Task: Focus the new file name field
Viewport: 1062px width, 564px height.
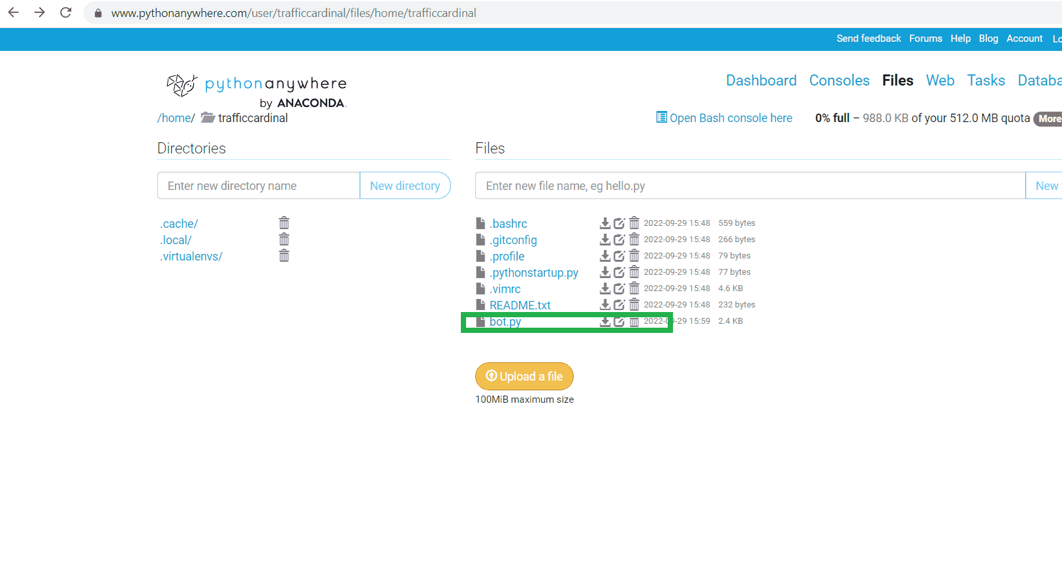Action: click(751, 185)
